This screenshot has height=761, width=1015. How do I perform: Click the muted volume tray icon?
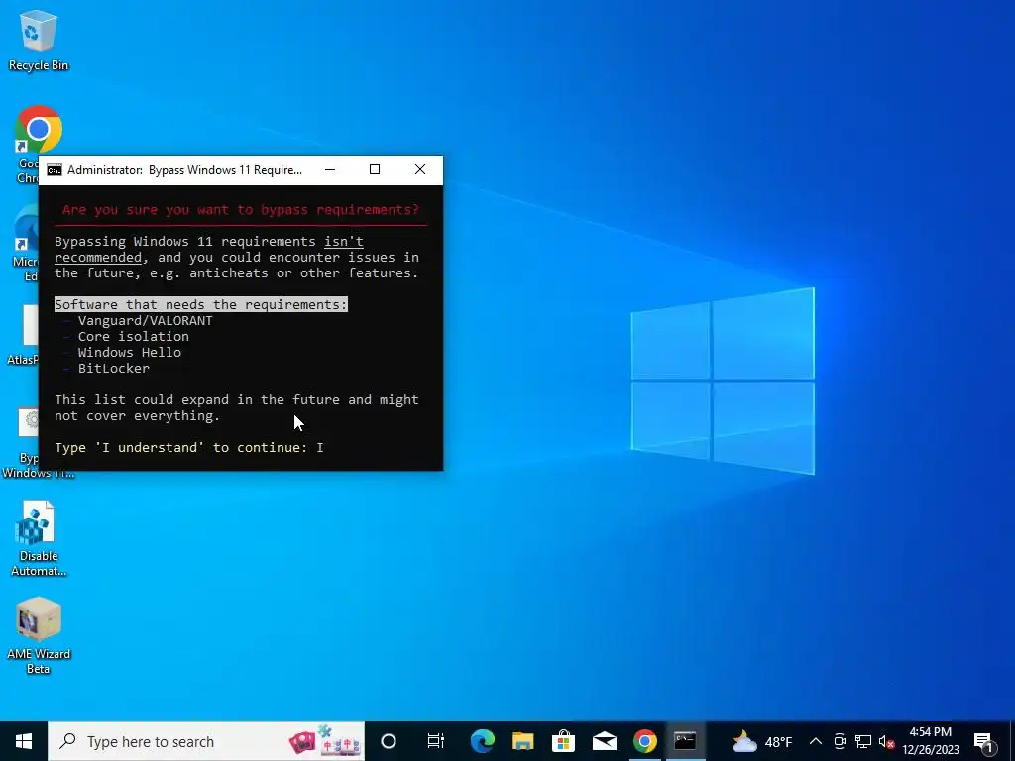click(886, 741)
